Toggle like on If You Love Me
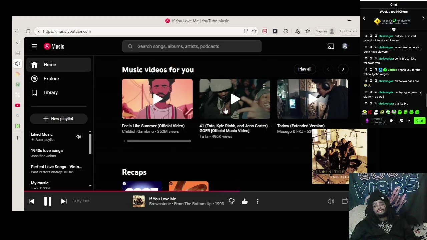 tap(245, 201)
